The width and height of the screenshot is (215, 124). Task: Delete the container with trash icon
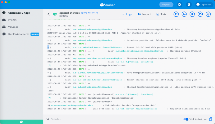pos(208,14)
